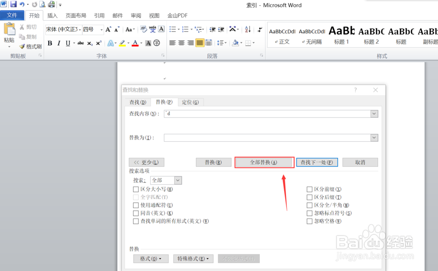This screenshot has width=438, height=271.
Task: Click the decrease indent icon
Action: (x=212, y=29)
